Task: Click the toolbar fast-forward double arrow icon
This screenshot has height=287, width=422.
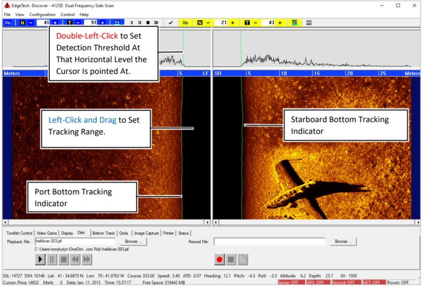Action: 156,22
